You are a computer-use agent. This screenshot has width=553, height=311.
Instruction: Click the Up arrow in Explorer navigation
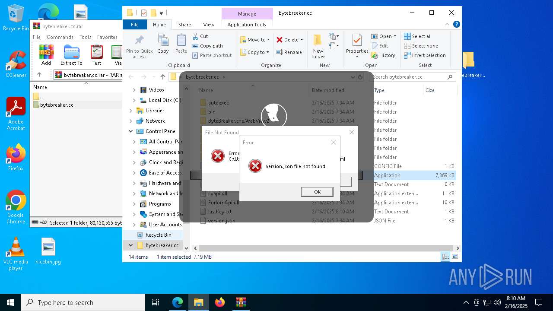click(x=162, y=77)
